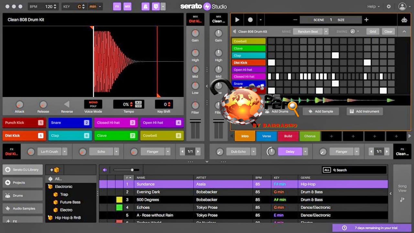Select the Build scene tab
Screen dimensions: 414x233
(288, 136)
